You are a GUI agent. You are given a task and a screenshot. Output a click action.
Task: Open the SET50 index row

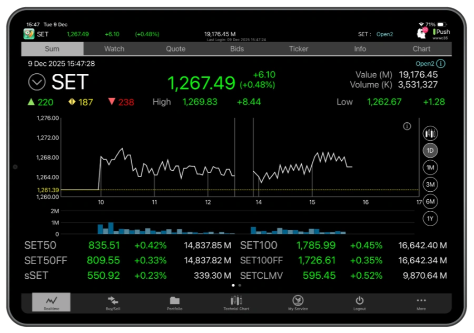41,245
